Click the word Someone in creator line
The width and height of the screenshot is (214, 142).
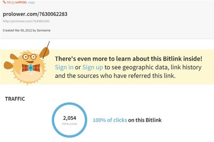[x=44, y=30]
